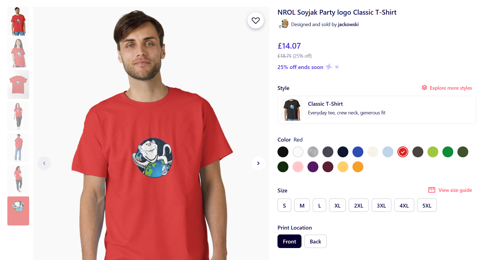The image size is (498, 260).
Task: Select the design close-up thumbnail
Action: (x=18, y=211)
